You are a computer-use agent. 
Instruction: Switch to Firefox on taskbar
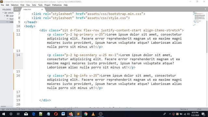point(71,114)
